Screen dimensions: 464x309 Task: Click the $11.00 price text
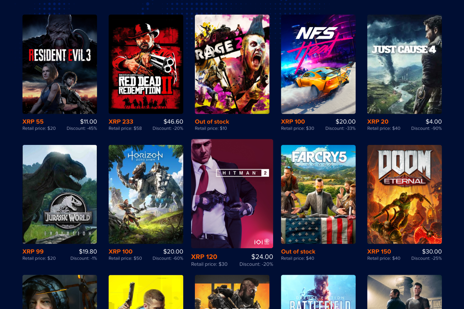click(x=88, y=122)
